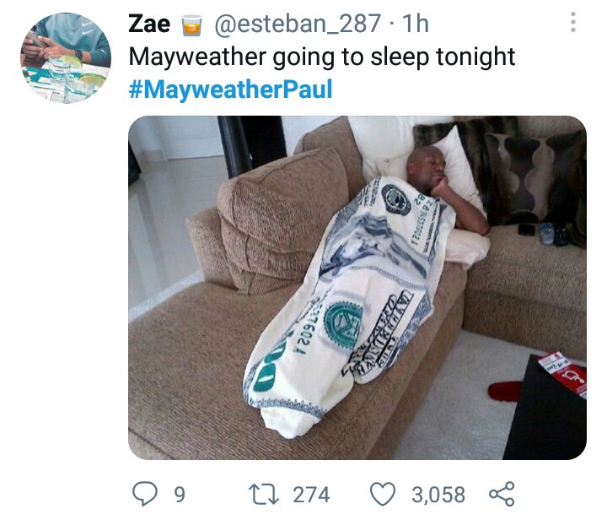Click the red slipper in the photo

[504, 392]
